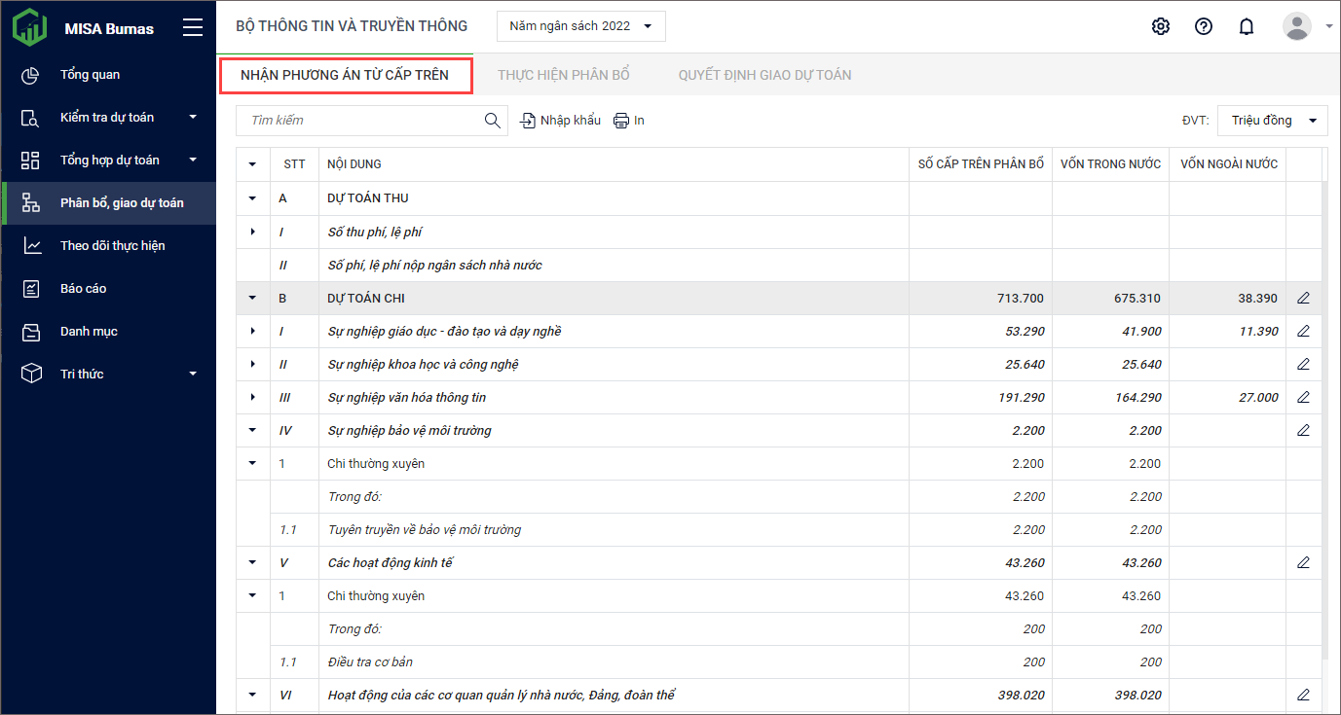Expand the Số thu phí, lệ phí row

(x=253, y=232)
